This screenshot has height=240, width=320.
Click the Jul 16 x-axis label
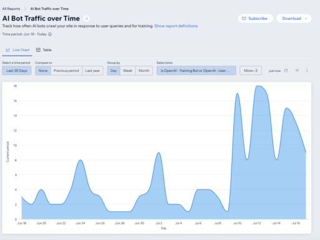point(296,223)
